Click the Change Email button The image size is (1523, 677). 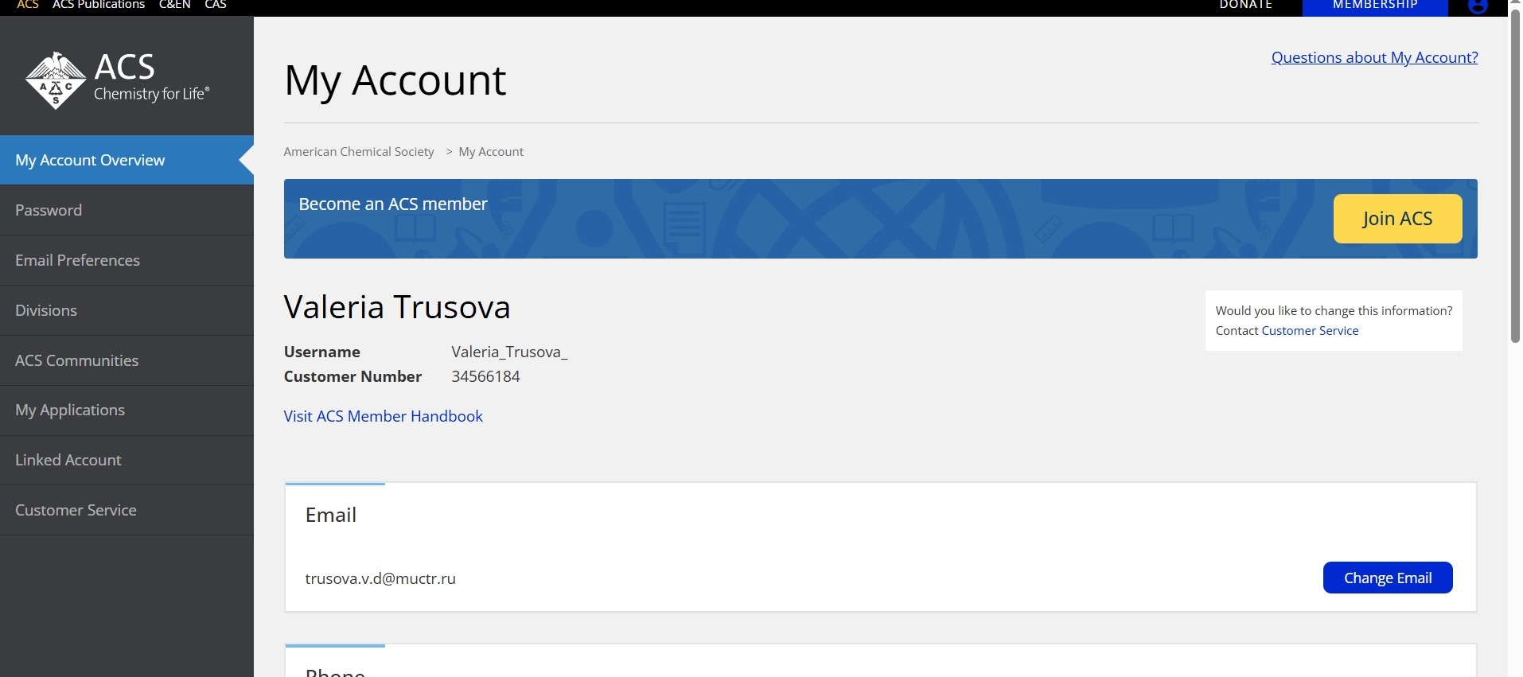[1387, 578]
